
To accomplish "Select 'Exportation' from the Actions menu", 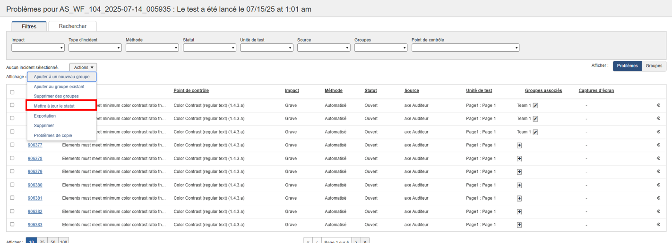I will (x=45, y=116).
